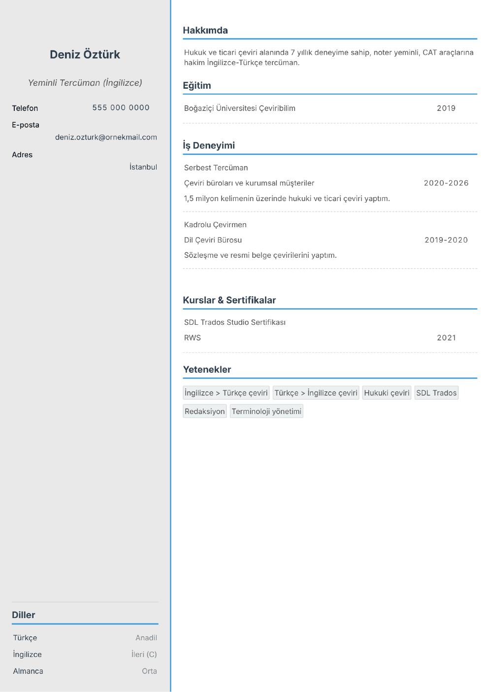Click the Orta proficiency level
489x692 pixels.
[x=149, y=671]
